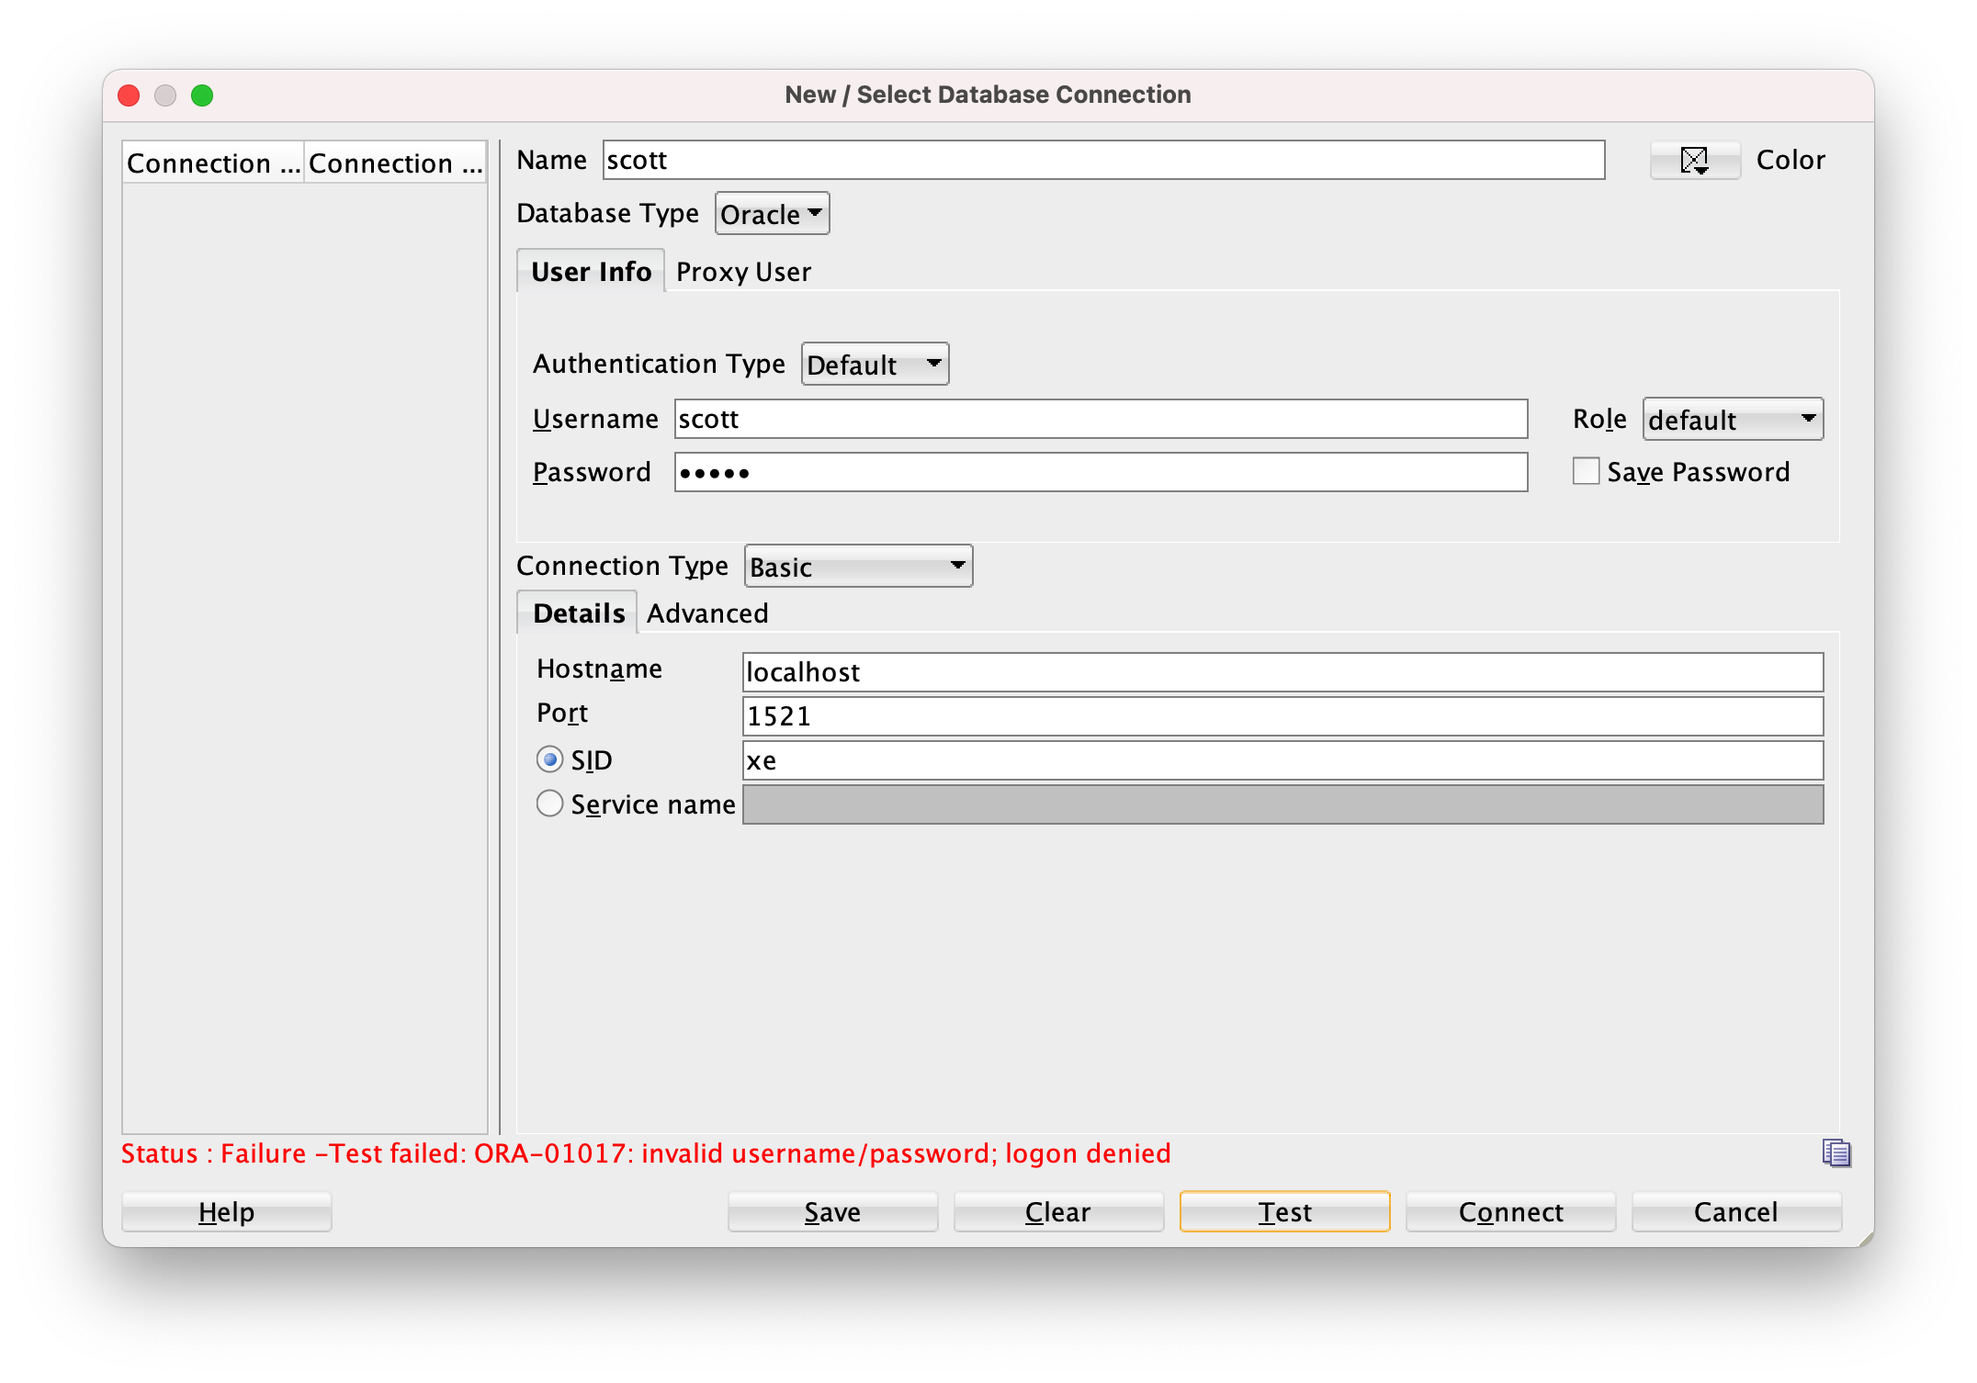This screenshot has width=1977, height=1383.
Task: Switch to the Advanced tab
Action: 706,613
